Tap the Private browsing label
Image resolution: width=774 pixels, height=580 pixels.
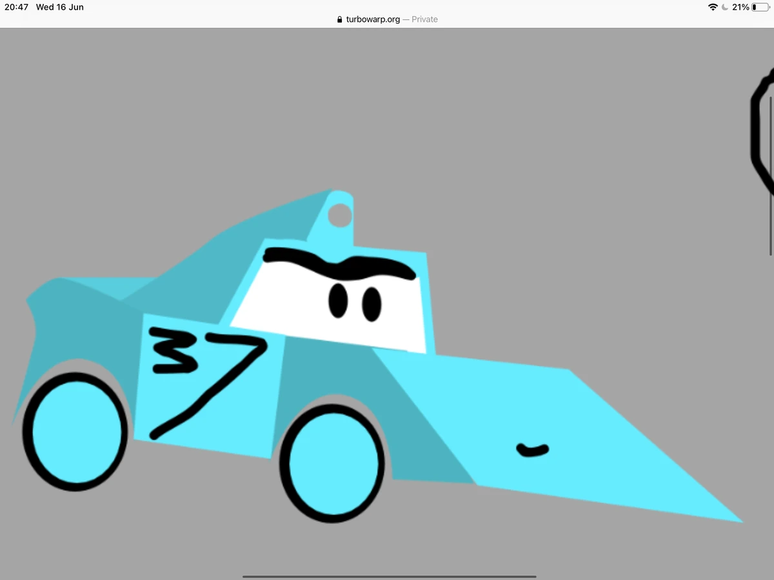coord(424,19)
